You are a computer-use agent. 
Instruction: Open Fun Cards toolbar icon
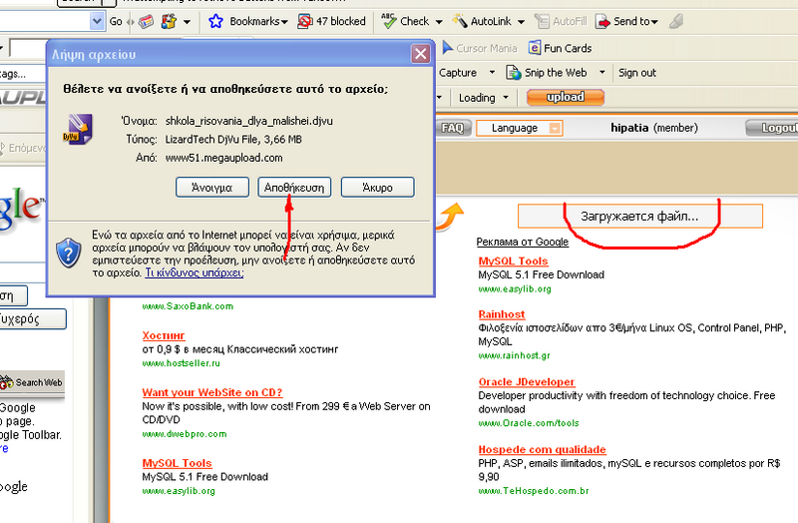pyautogui.click(x=535, y=48)
